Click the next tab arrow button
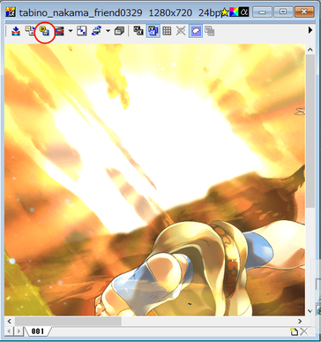Image resolution: width=321 pixels, height=342 pixels. (19, 331)
